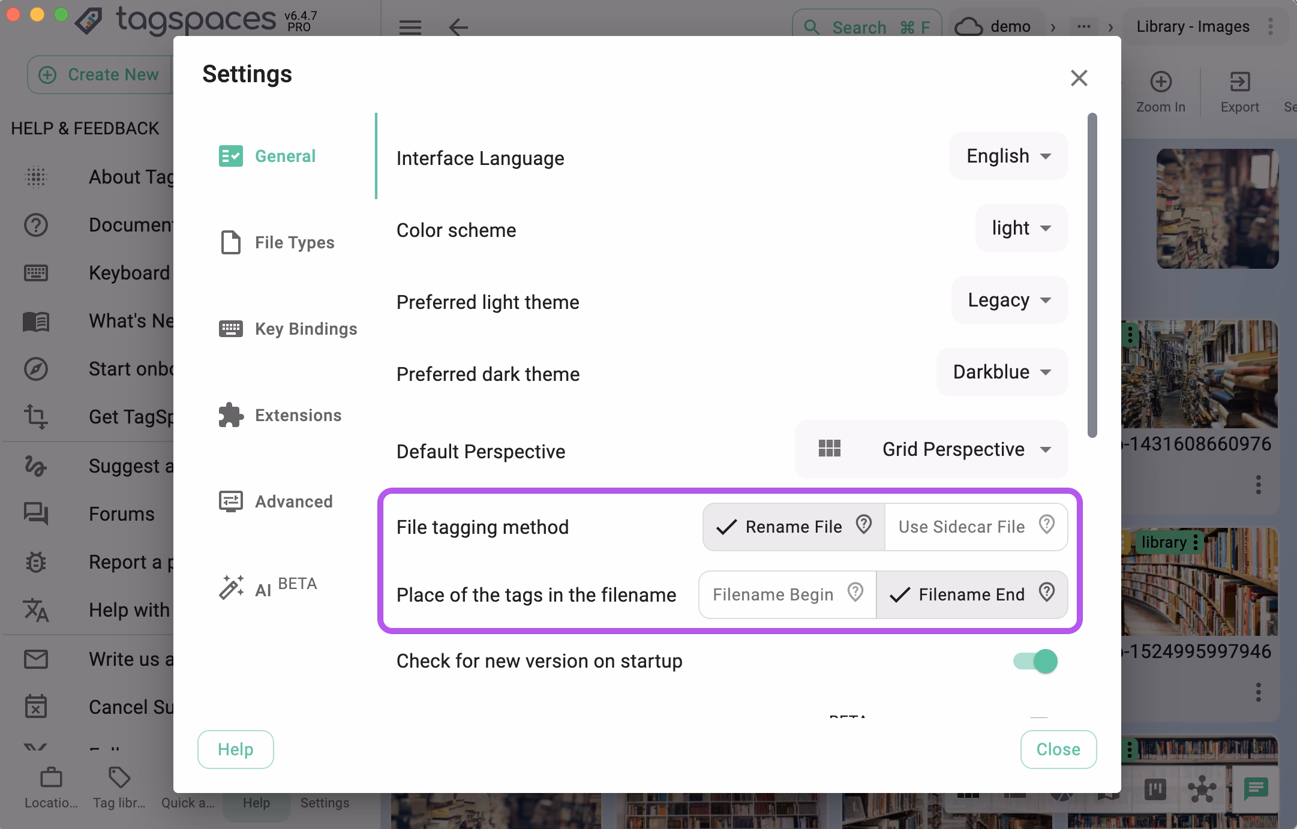This screenshot has height=829, width=1297.
Task: Open the Kanban perspective icon bottom right
Action: tap(1155, 790)
